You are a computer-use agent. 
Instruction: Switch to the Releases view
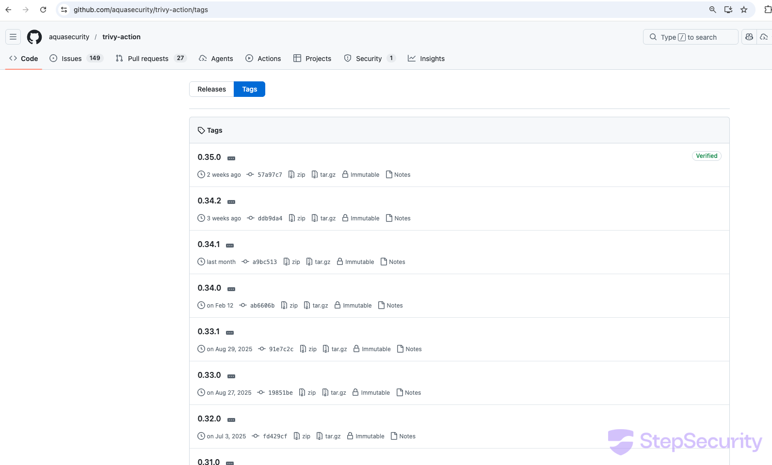(x=212, y=89)
